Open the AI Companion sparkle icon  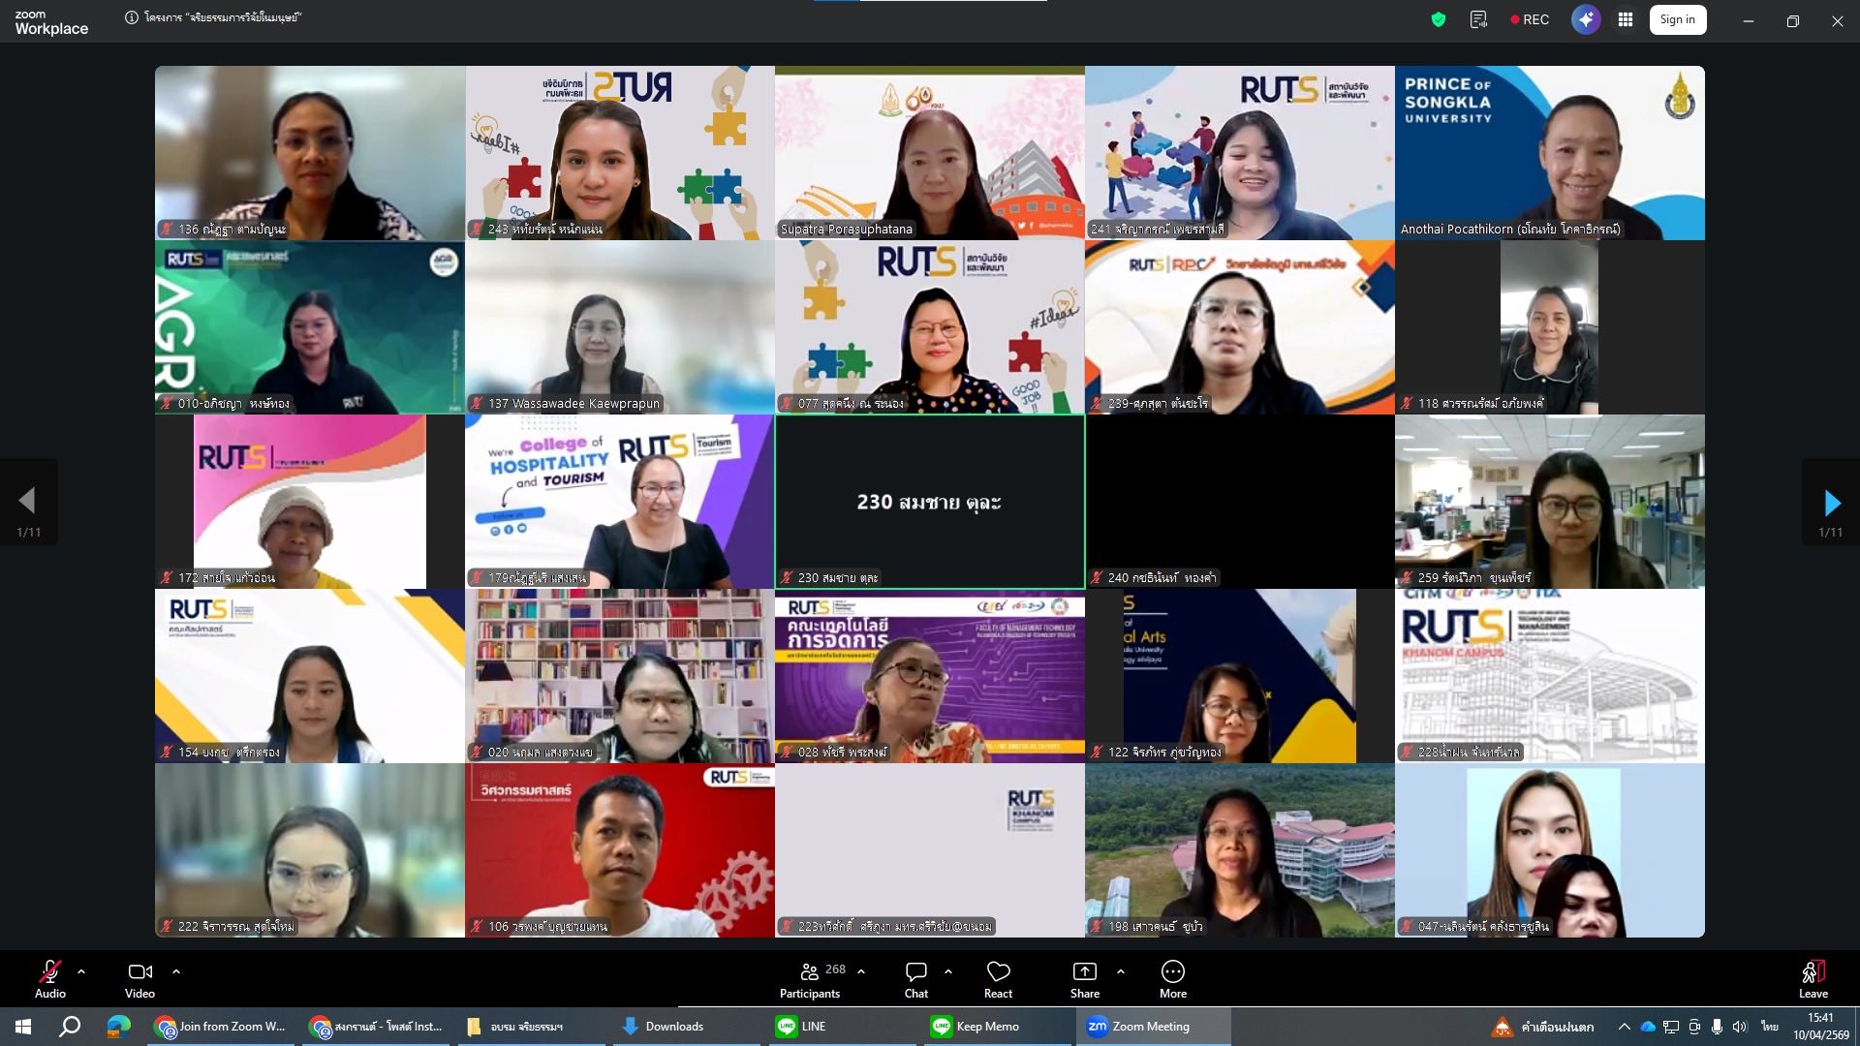tap(1586, 19)
